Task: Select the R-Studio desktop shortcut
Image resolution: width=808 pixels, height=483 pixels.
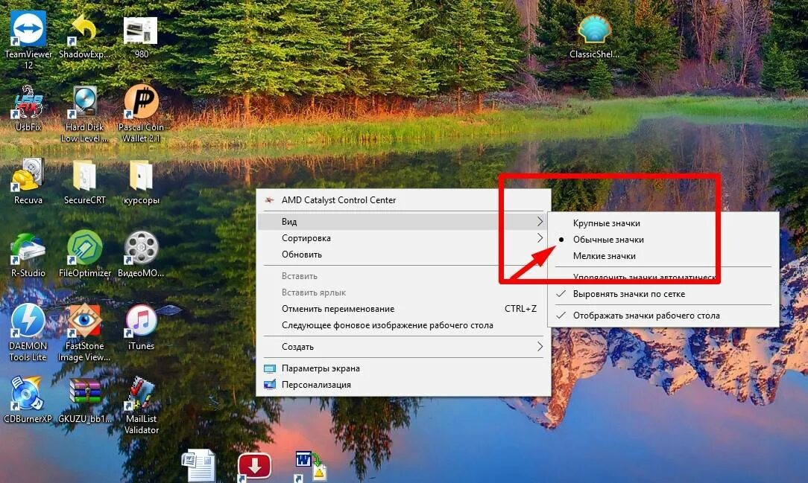Action: 28,249
